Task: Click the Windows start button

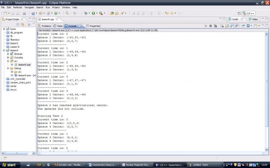Action: (x=10, y=165)
